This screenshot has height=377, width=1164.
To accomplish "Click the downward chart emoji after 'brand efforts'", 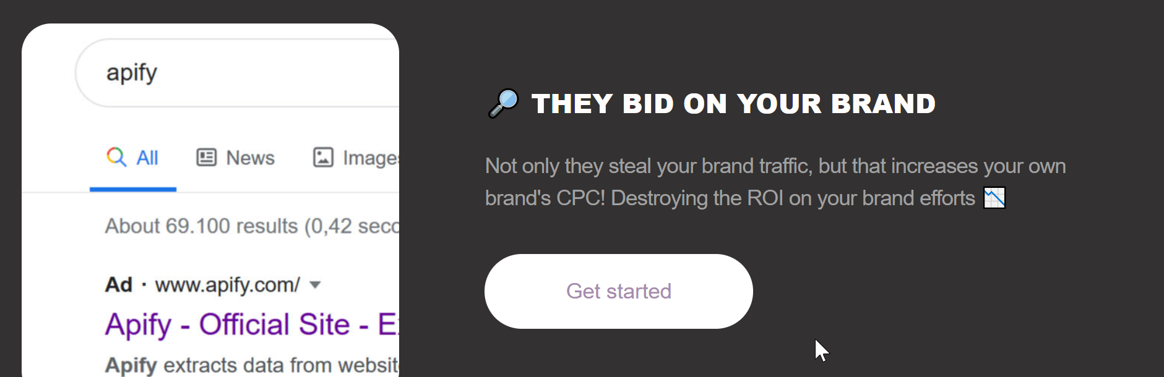I will point(994,198).
